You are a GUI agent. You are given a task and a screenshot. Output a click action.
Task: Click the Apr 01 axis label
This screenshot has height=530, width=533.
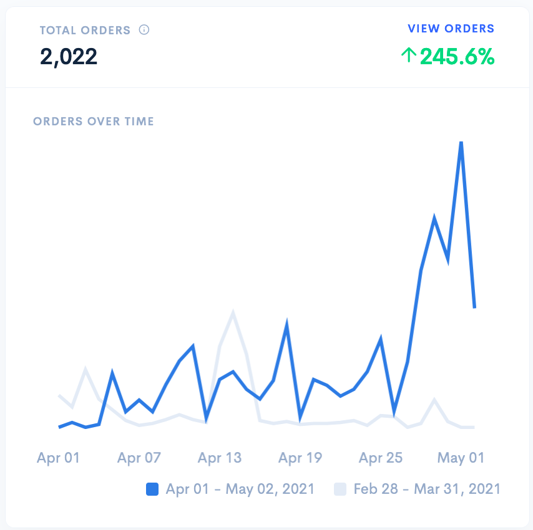pos(59,458)
